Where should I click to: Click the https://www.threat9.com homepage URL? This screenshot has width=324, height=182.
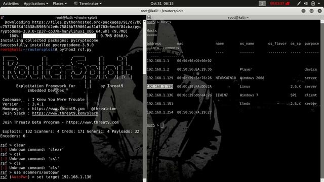tap(58, 109)
